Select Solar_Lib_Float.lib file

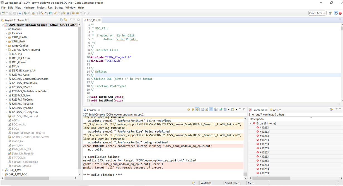coord(23,153)
